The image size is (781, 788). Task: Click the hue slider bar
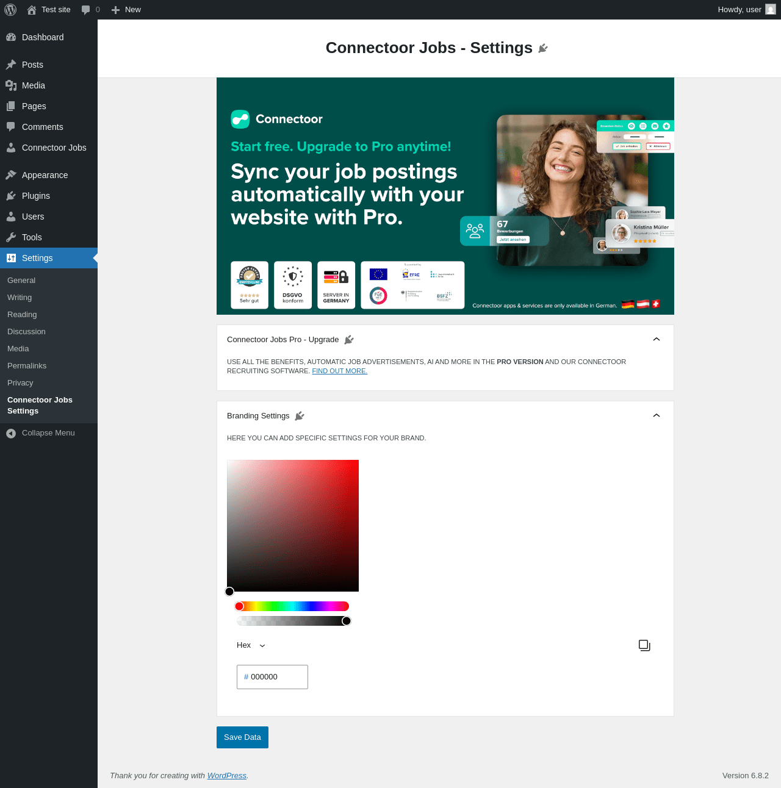(x=293, y=606)
